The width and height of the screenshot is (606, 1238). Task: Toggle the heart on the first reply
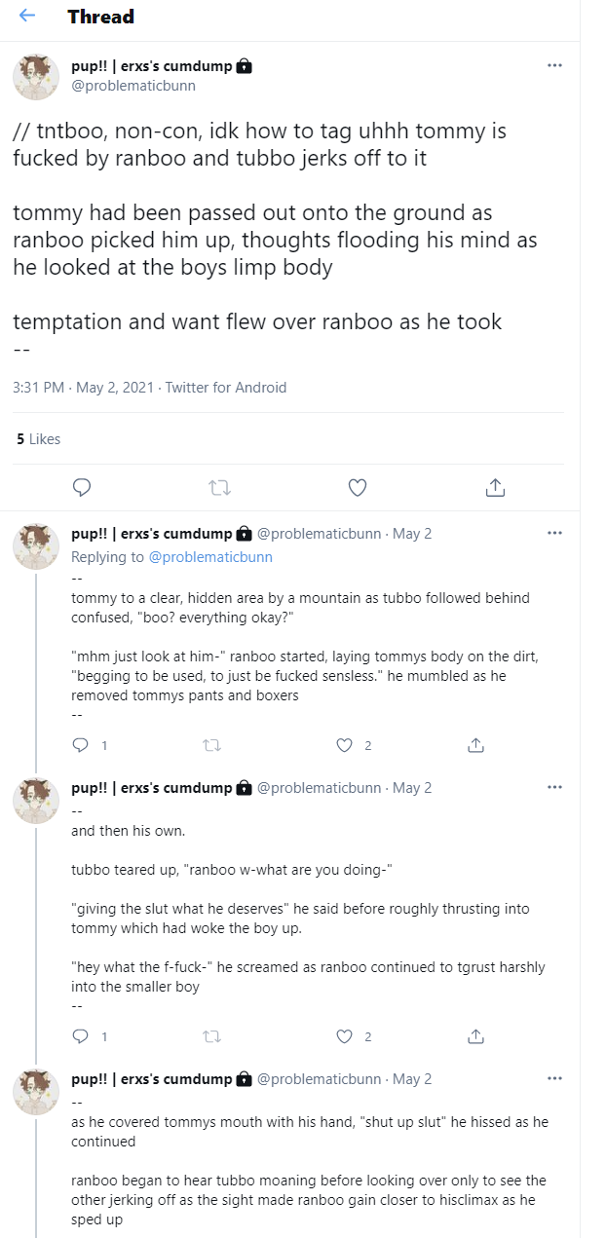pos(344,745)
